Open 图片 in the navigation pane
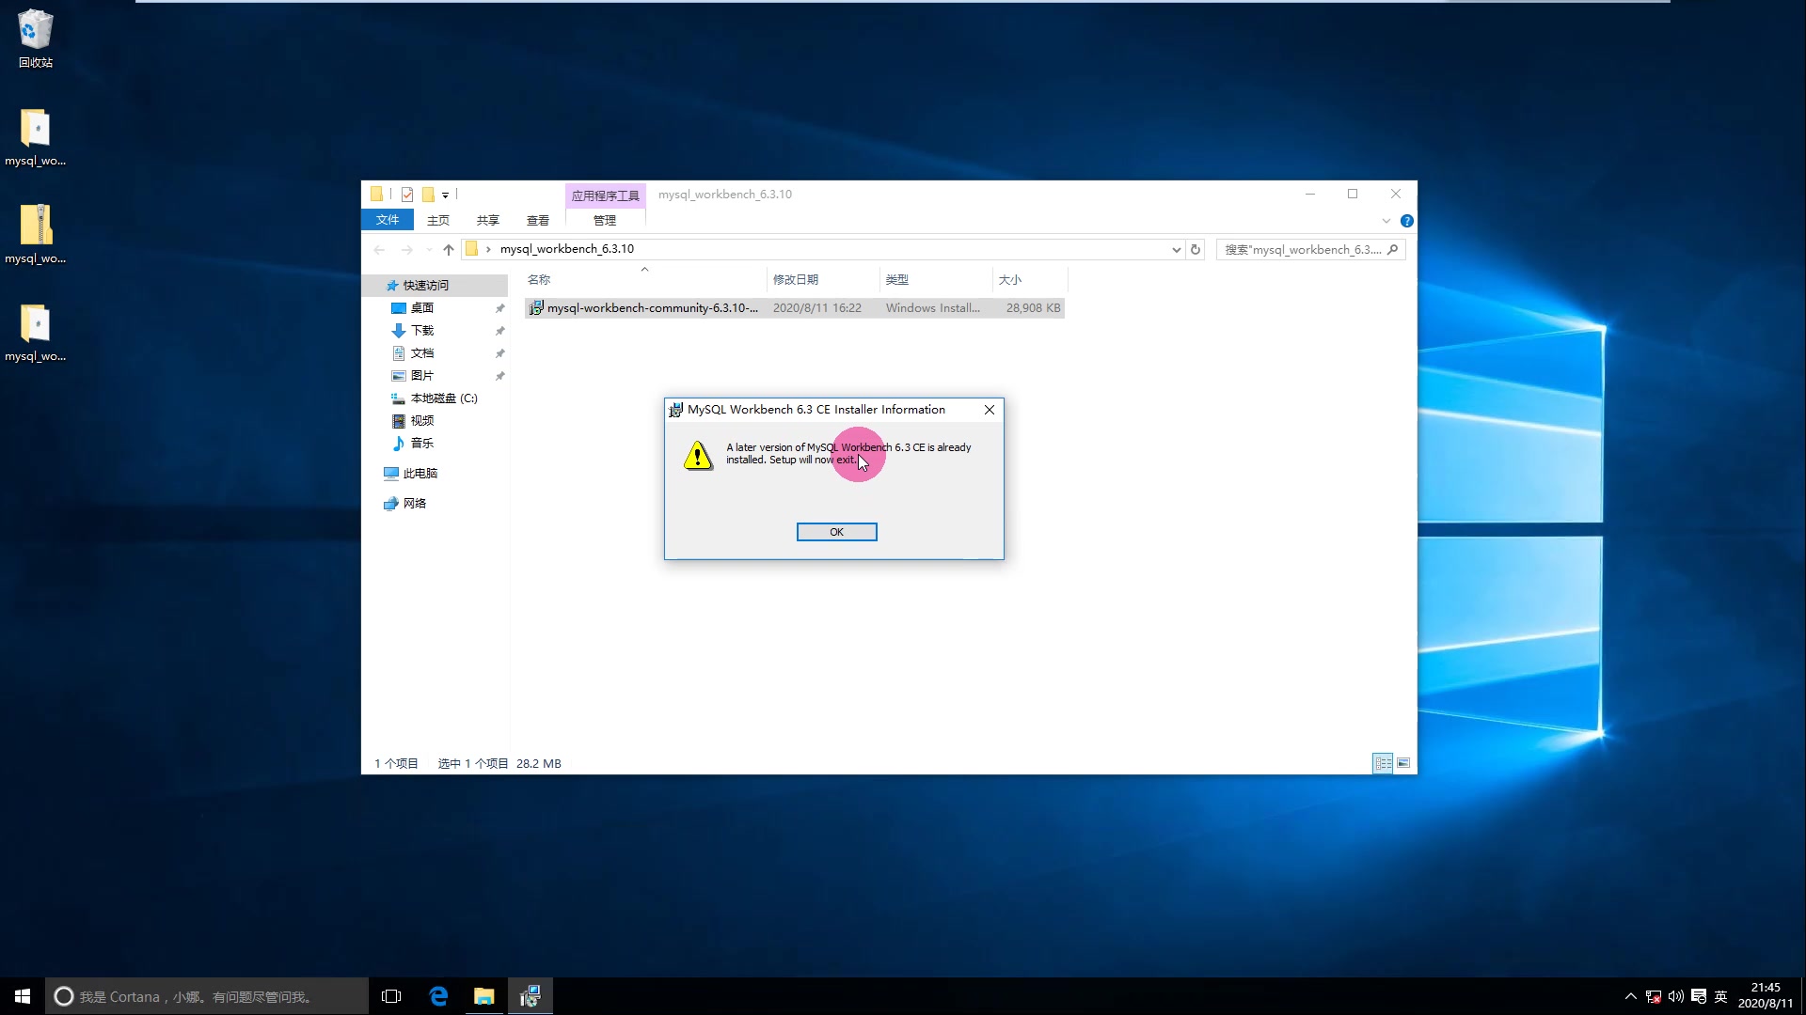 point(422,375)
